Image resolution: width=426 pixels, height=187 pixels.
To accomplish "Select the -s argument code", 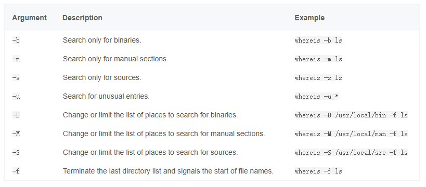I will point(16,78).
